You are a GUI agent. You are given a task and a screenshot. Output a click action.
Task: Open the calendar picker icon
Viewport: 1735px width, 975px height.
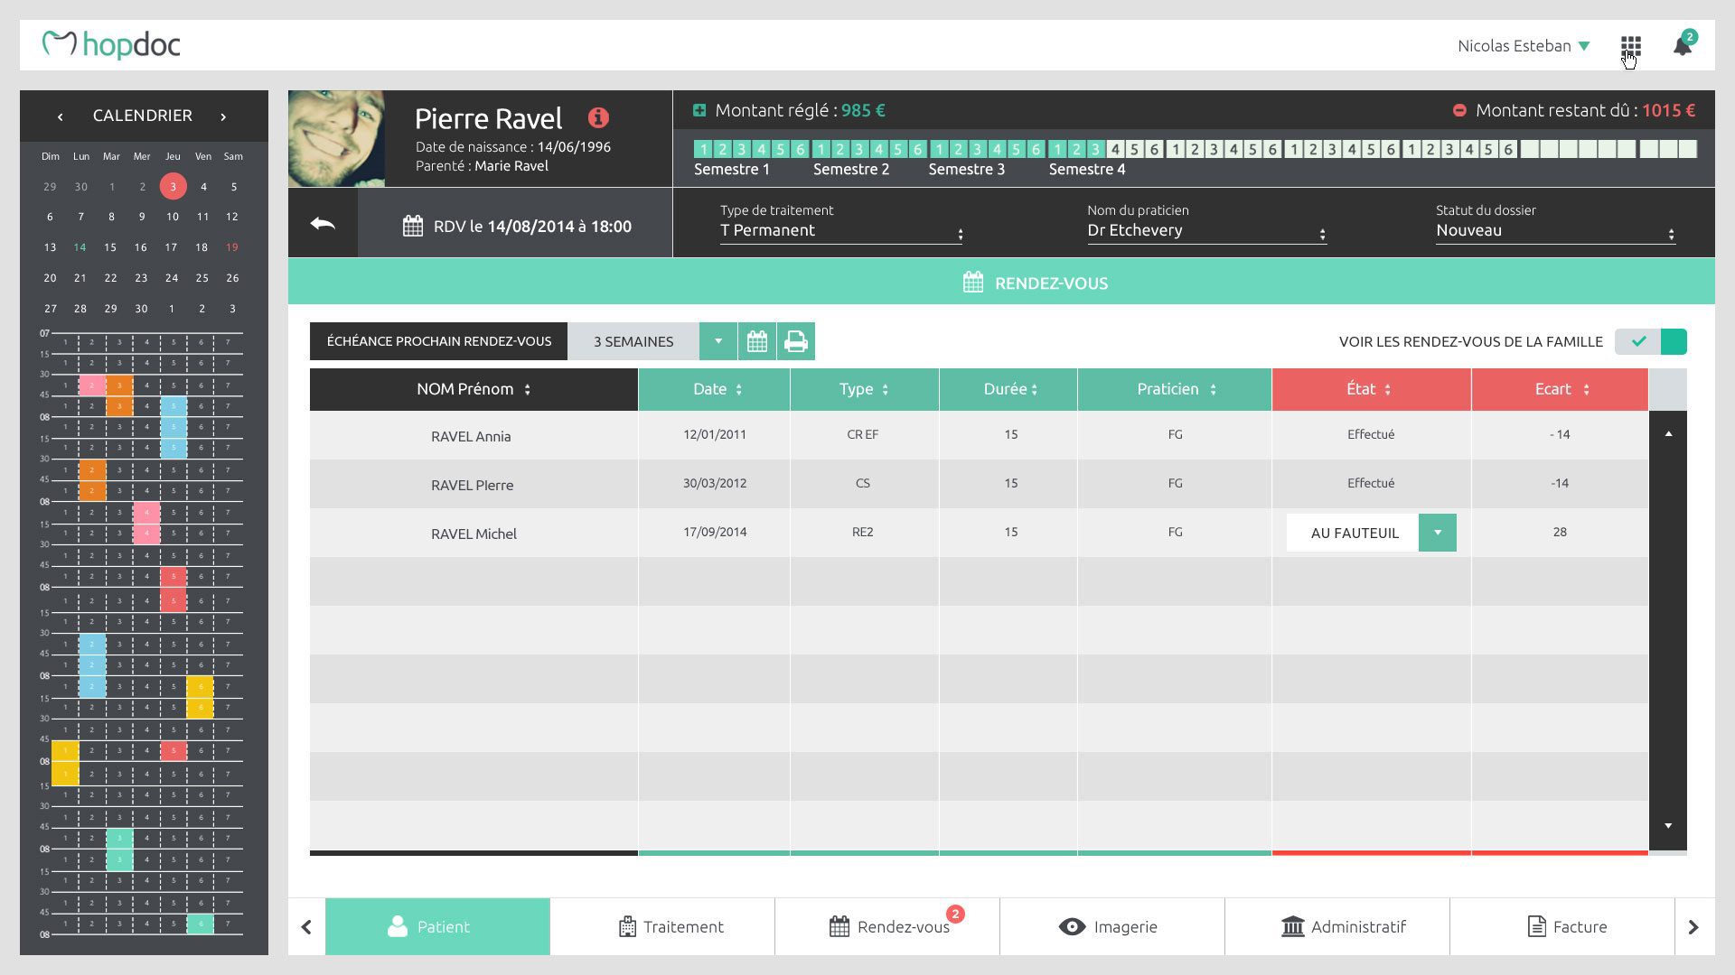coord(757,341)
